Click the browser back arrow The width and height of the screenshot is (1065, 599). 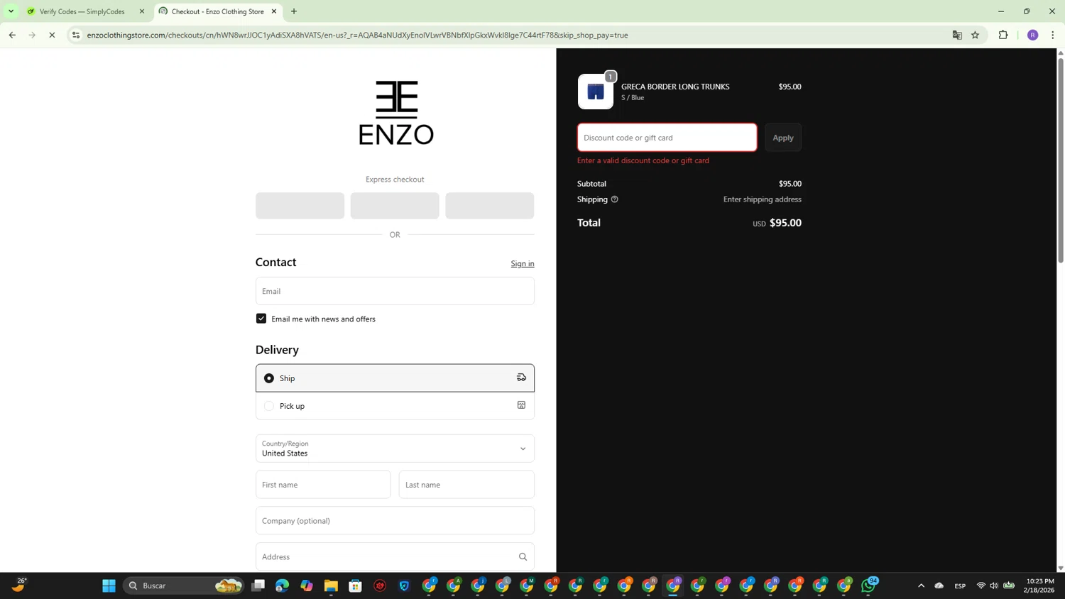point(12,35)
